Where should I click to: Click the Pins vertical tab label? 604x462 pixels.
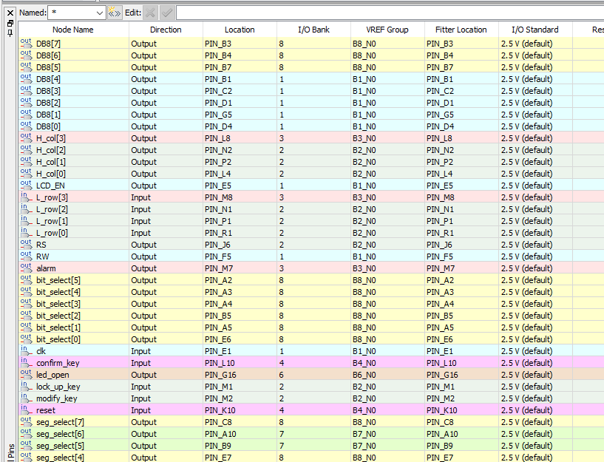click(10, 452)
